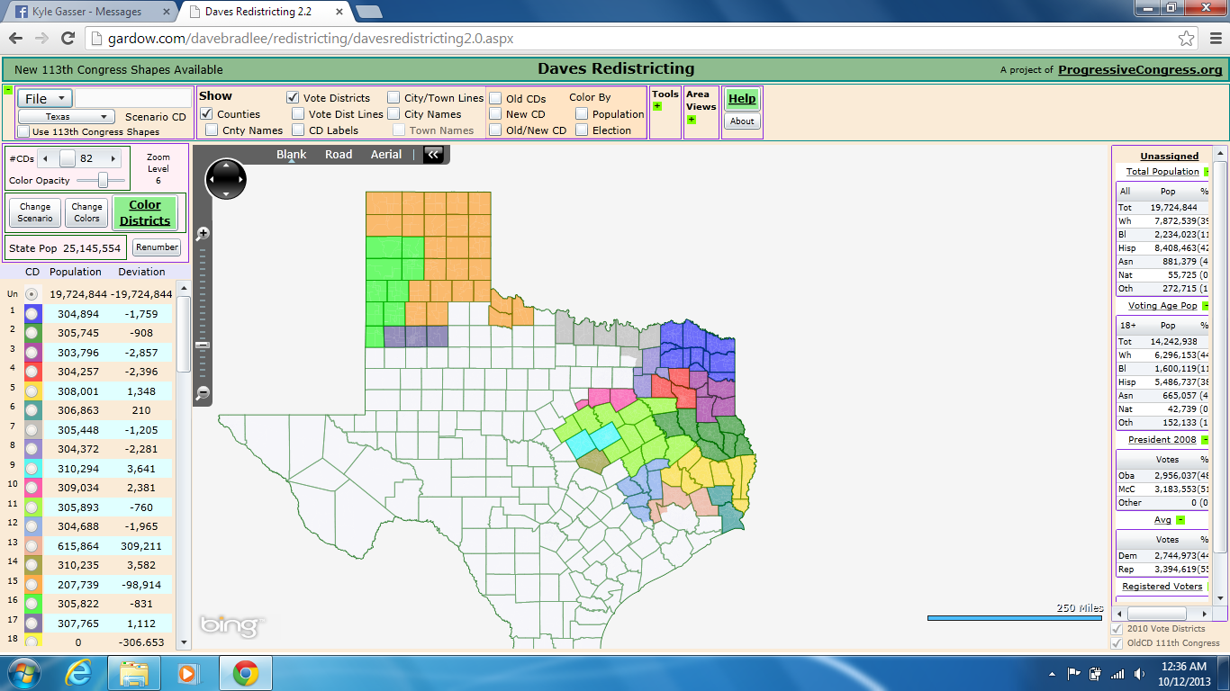Open the File dropdown menu

(x=45, y=99)
